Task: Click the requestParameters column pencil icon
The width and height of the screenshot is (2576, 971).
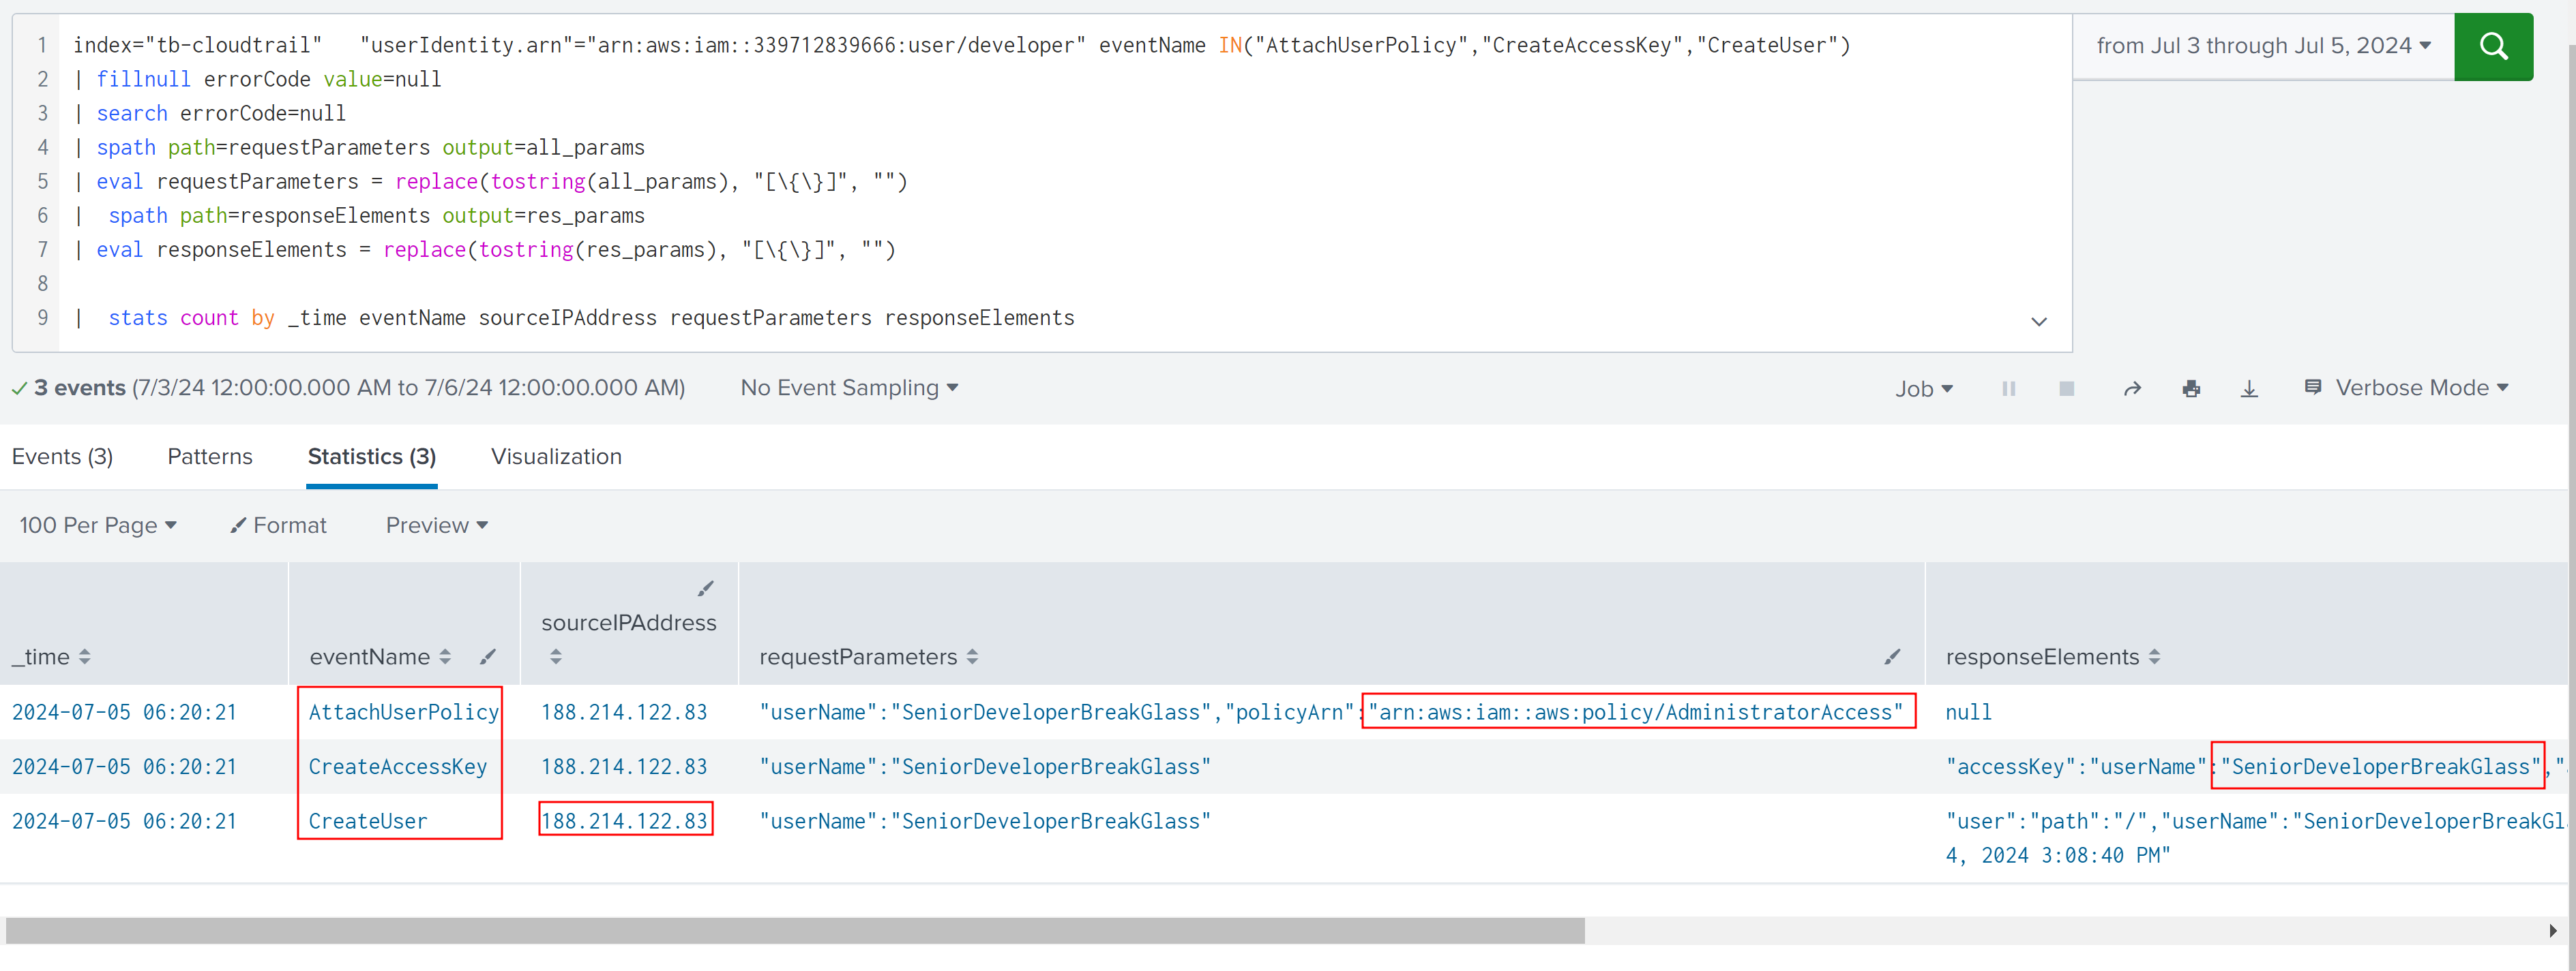Action: click(1891, 656)
